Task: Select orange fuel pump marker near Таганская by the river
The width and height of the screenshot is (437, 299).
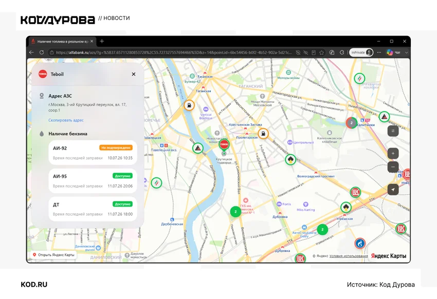Action: [x=189, y=105]
